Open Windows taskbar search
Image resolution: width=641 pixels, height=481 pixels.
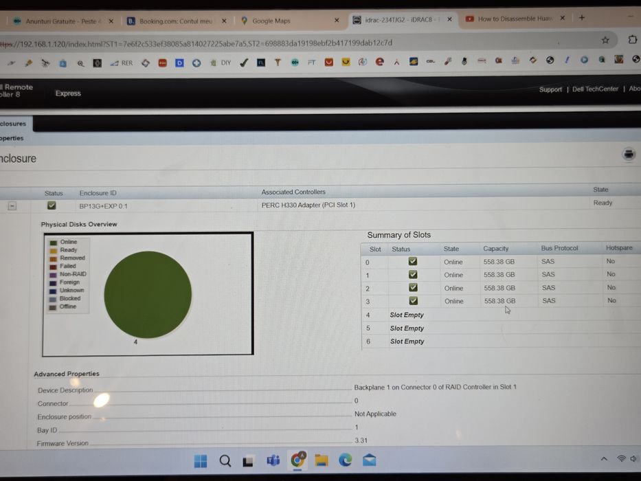225,461
